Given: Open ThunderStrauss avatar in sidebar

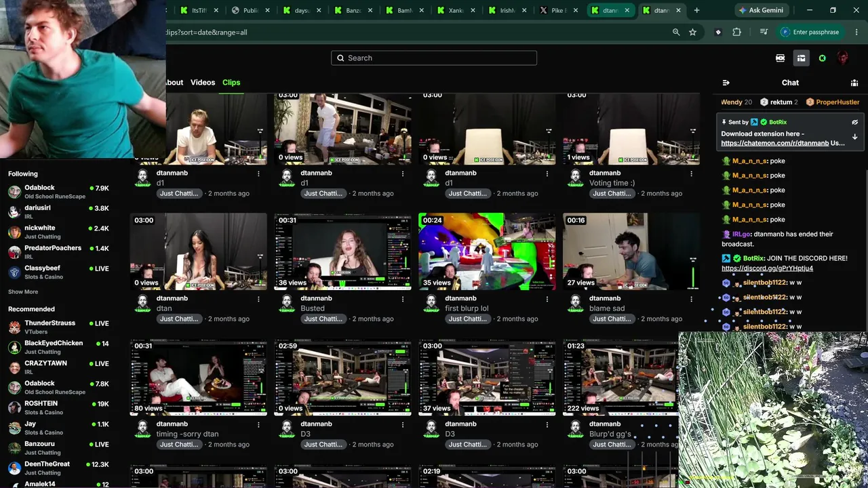Looking at the screenshot, I should click(14, 327).
